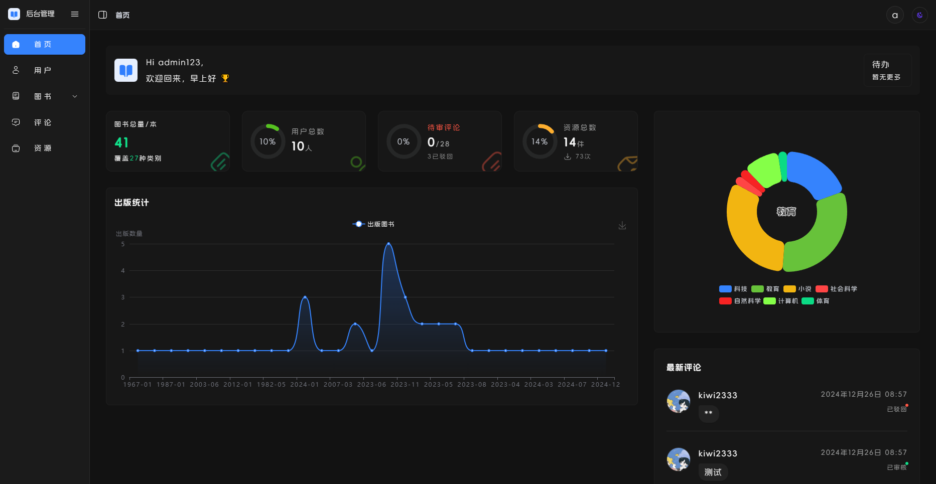Click the 最新评论 heading
936x484 pixels.
coord(684,368)
